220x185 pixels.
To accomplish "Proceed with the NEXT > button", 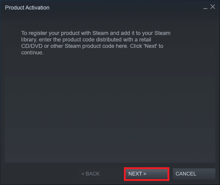I will [146, 174].
